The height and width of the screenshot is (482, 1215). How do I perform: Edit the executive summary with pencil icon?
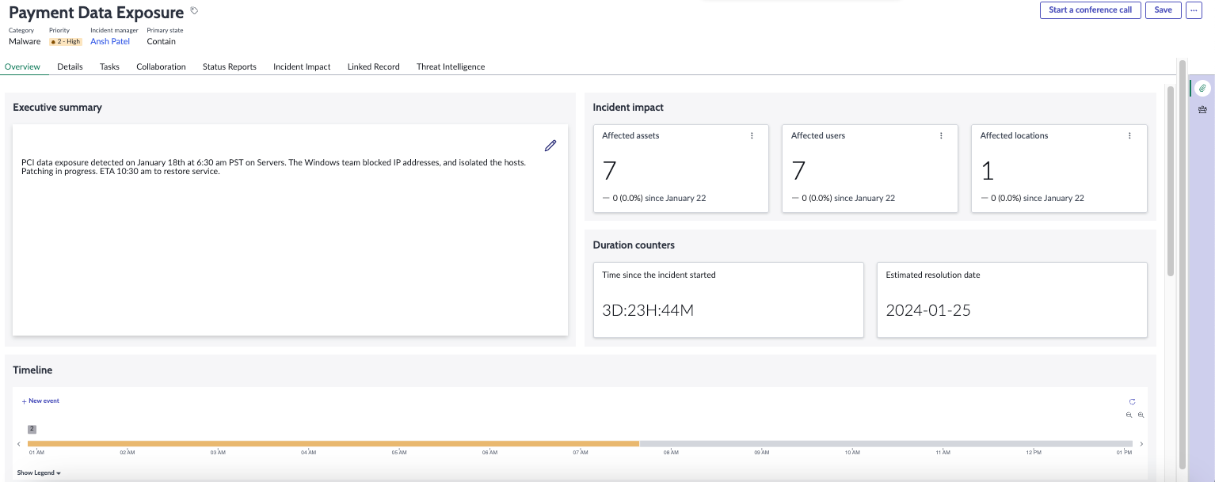click(x=550, y=146)
